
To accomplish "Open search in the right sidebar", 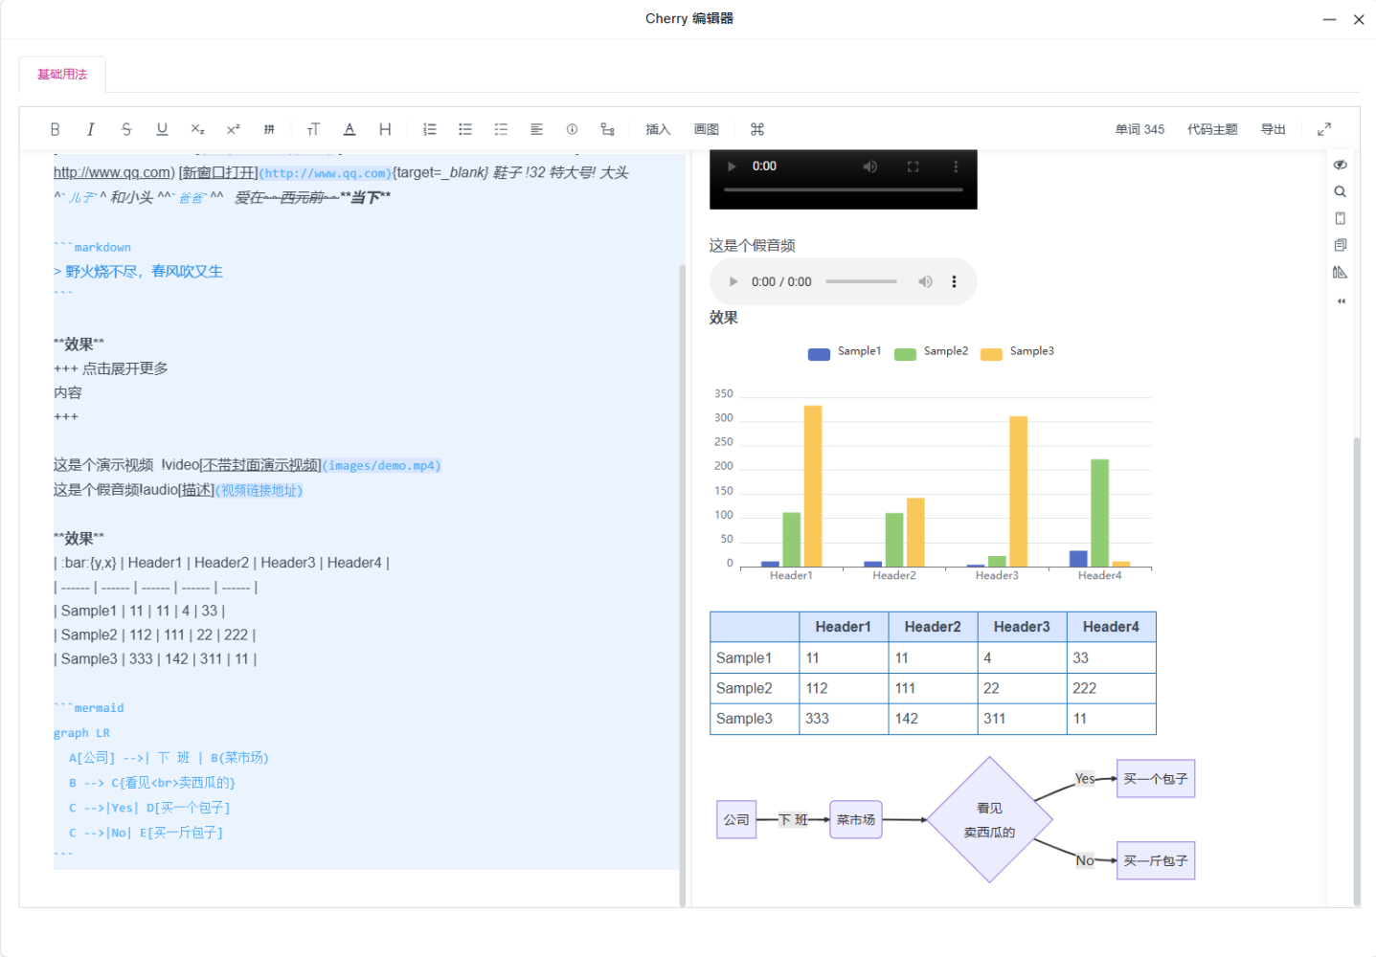I will coord(1340,191).
